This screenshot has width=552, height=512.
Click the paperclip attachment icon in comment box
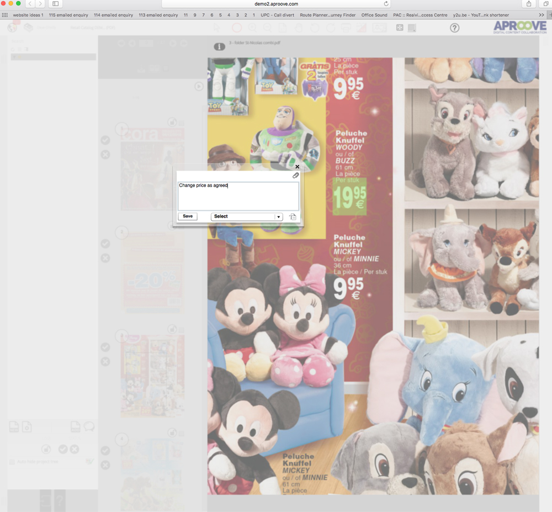click(x=295, y=176)
